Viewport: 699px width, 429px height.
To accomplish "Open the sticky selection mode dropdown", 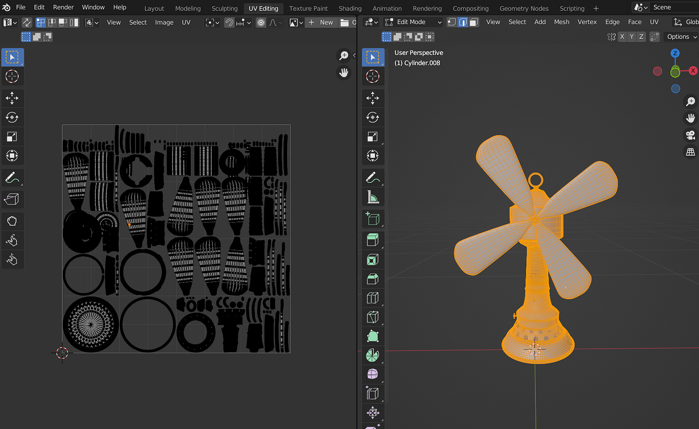I will pyautogui.click(x=92, y=22).
